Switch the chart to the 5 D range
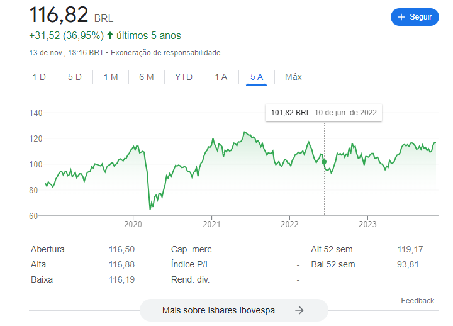The image size is (453, 326). pyautogui.click(x=75, y=77)
